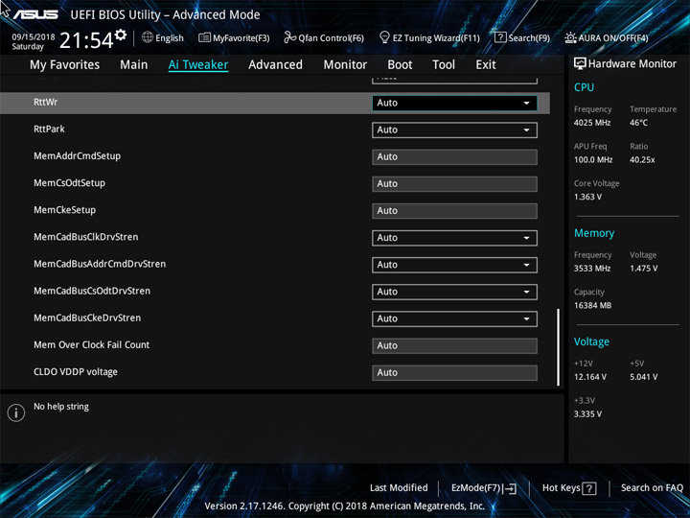
Task: Click the settings list scrollbar thumb
Action: click(558, 347)
